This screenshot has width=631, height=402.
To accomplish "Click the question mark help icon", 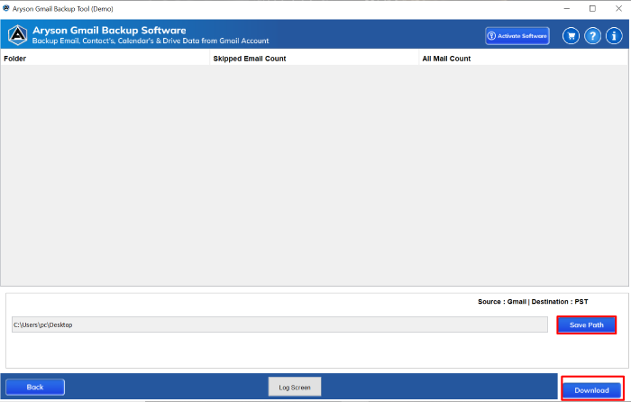I will [592, 36].
